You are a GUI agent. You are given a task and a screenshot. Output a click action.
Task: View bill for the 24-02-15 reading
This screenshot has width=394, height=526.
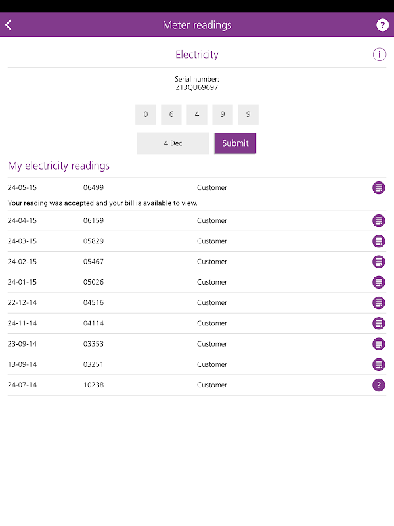tap(379, 262)
